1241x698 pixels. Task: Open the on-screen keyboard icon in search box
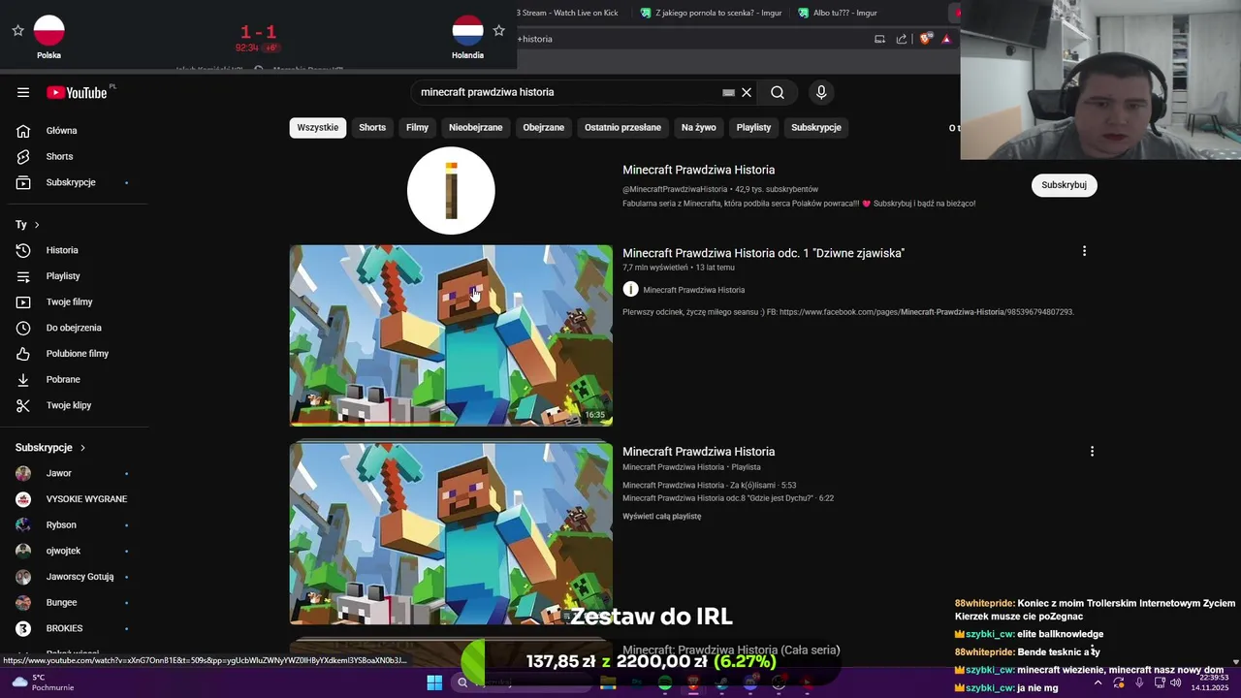pos(728,92)
